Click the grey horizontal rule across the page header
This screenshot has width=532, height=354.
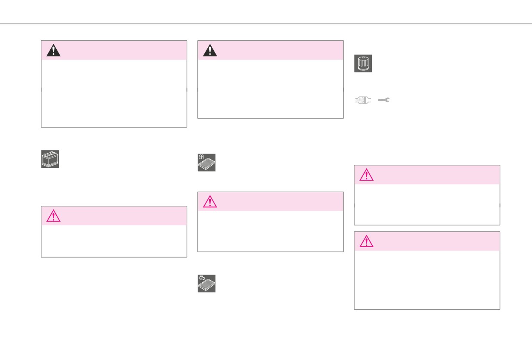pos(266,24)
